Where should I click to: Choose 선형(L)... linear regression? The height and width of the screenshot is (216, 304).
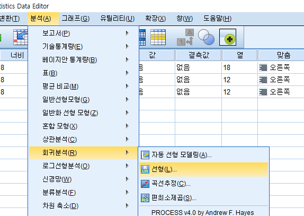point(203,169)
